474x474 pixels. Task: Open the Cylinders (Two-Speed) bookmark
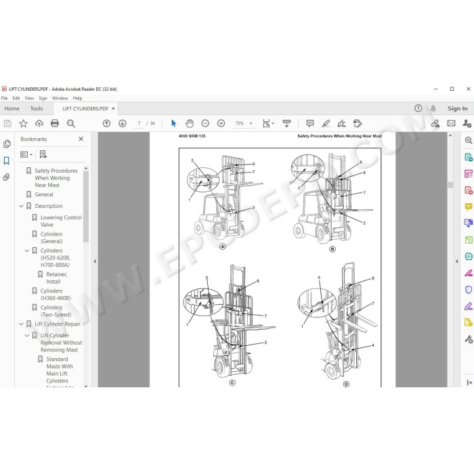(x=56, y=311)
